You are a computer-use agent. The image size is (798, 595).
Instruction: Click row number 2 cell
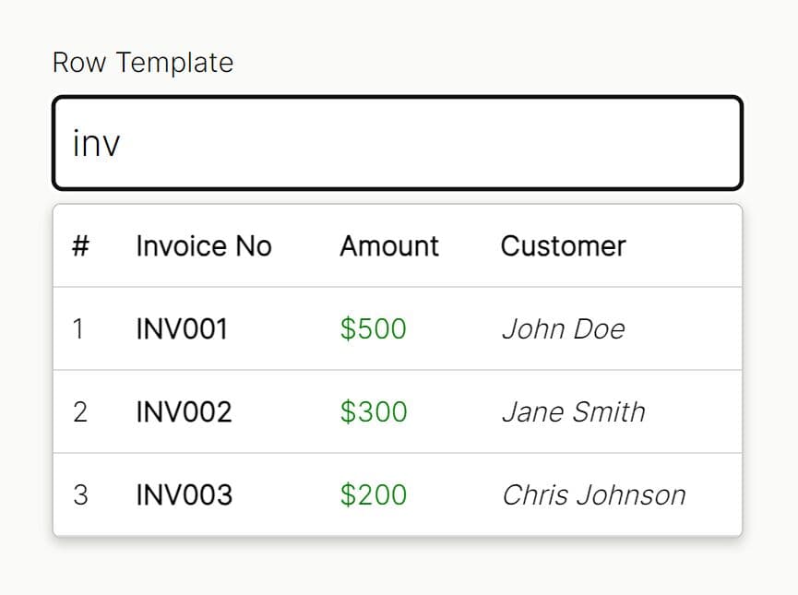[80, 411]
